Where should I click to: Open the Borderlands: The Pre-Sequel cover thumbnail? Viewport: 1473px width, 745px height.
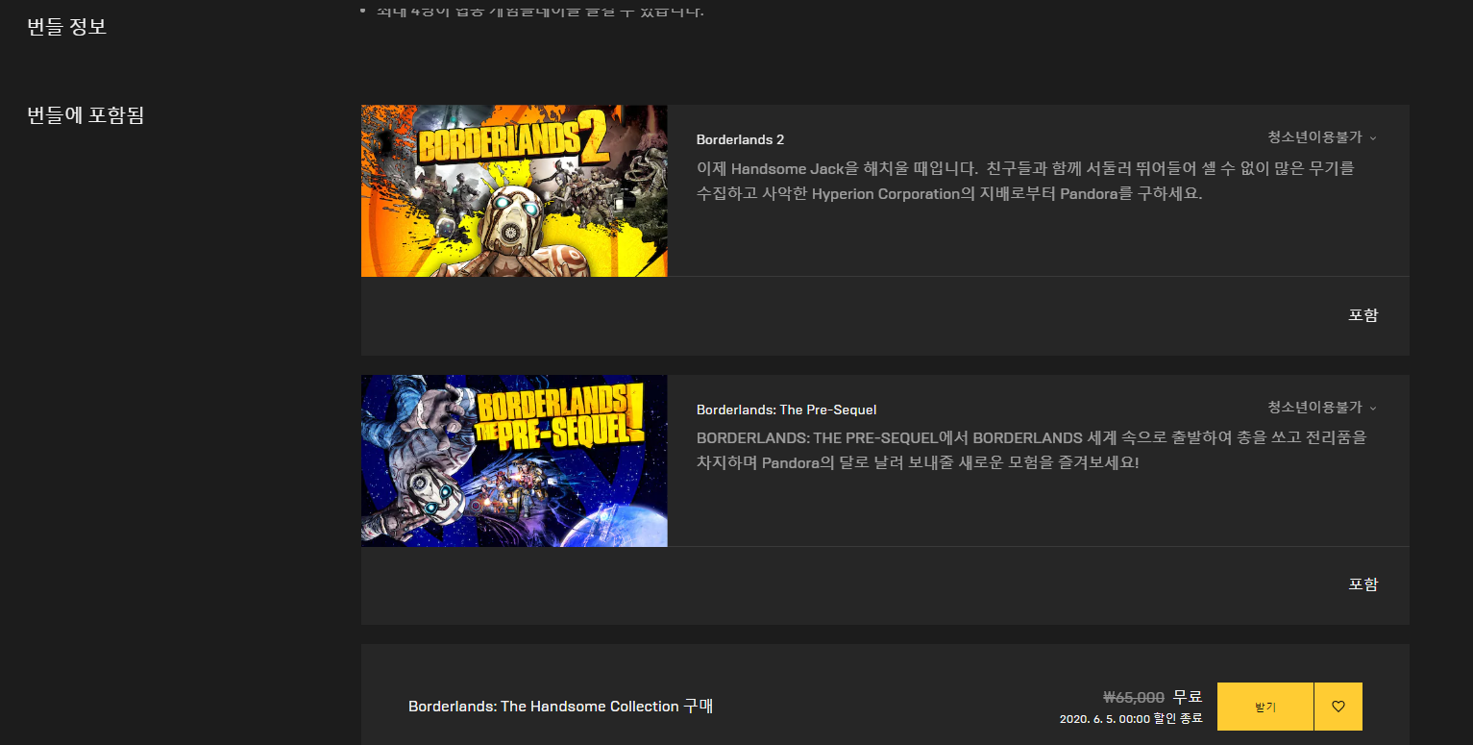(514, 460)
